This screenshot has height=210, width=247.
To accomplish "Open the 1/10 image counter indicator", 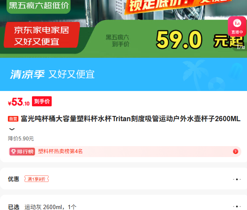I will click(x=241, y=47).
